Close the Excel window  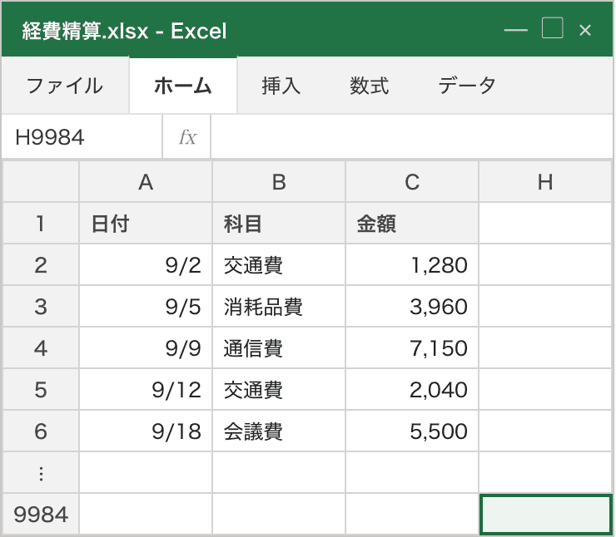click(585, 30)
